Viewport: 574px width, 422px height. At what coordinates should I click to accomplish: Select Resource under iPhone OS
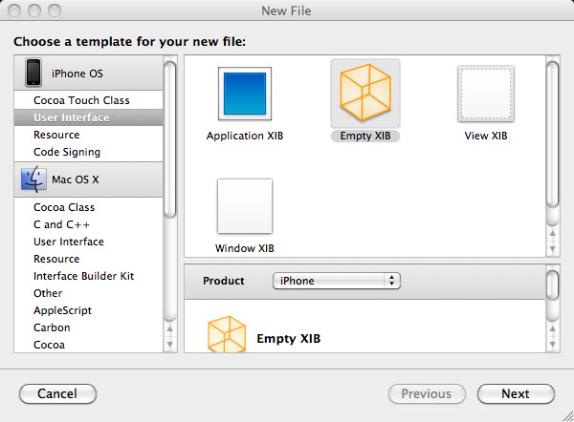click(89, 135)
